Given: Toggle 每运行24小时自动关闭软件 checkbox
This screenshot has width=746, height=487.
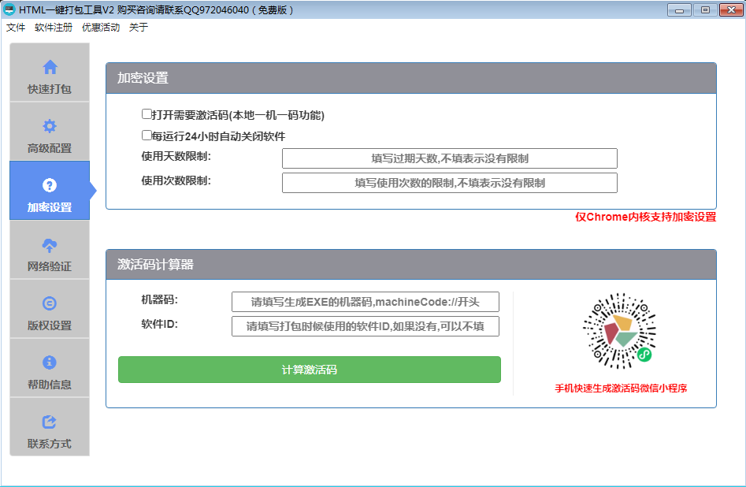Looking at the screenshot, I should click(x=147, y=136).
